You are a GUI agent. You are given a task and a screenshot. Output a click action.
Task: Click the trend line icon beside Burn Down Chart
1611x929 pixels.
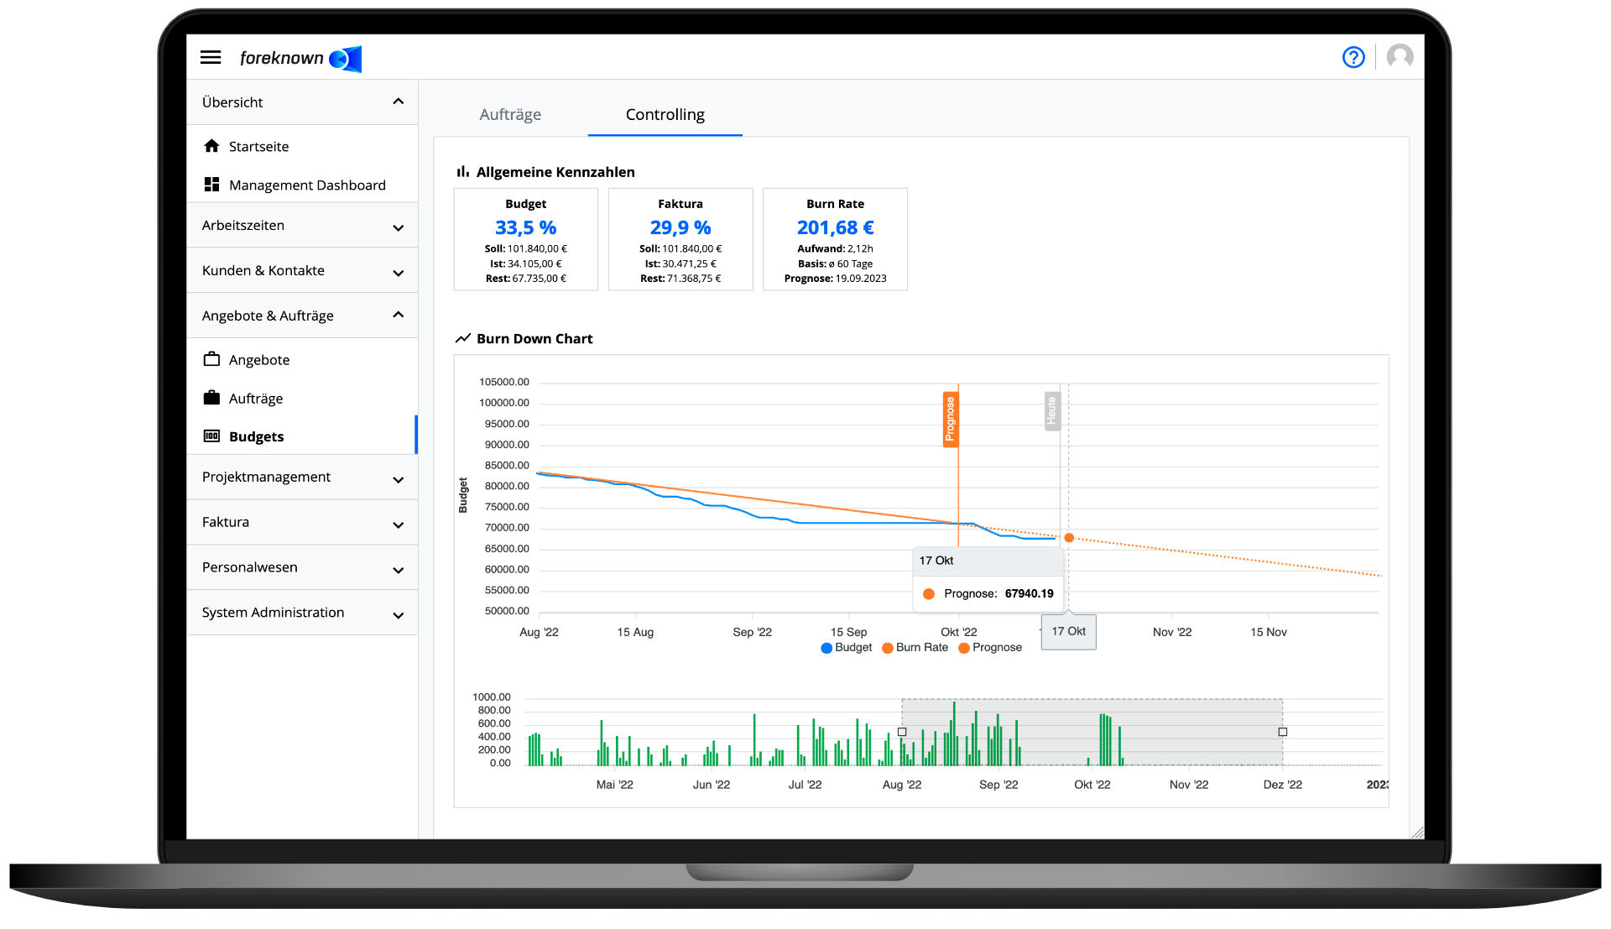(x=462, y=338)
